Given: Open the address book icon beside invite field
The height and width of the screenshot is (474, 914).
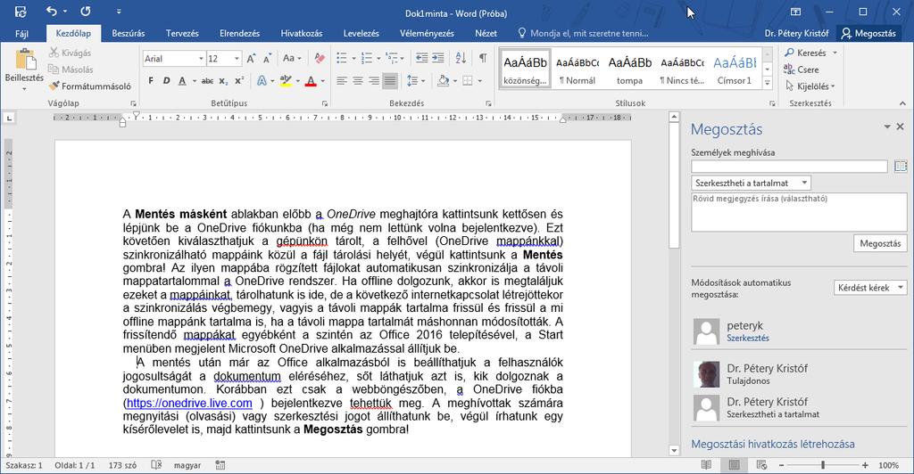Looking at the screenshot, I should point(901,167).
